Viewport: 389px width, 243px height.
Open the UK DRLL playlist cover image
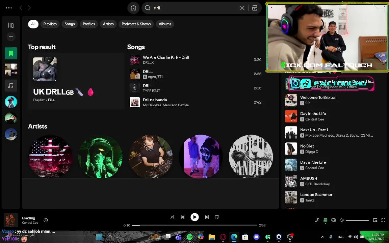tap(45, 69)
